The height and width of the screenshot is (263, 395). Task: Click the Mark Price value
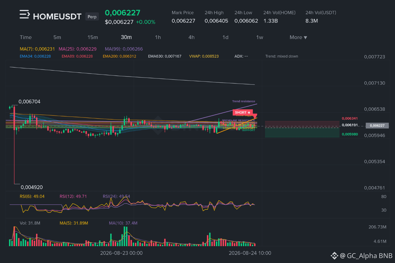point(183,21)
